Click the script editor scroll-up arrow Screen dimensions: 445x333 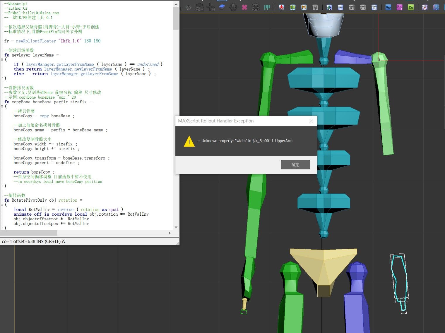click(x=176, y=4)
